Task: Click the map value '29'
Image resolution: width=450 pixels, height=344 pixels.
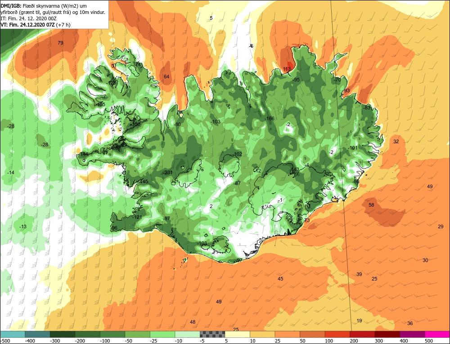Action: (x=441, y=226)
